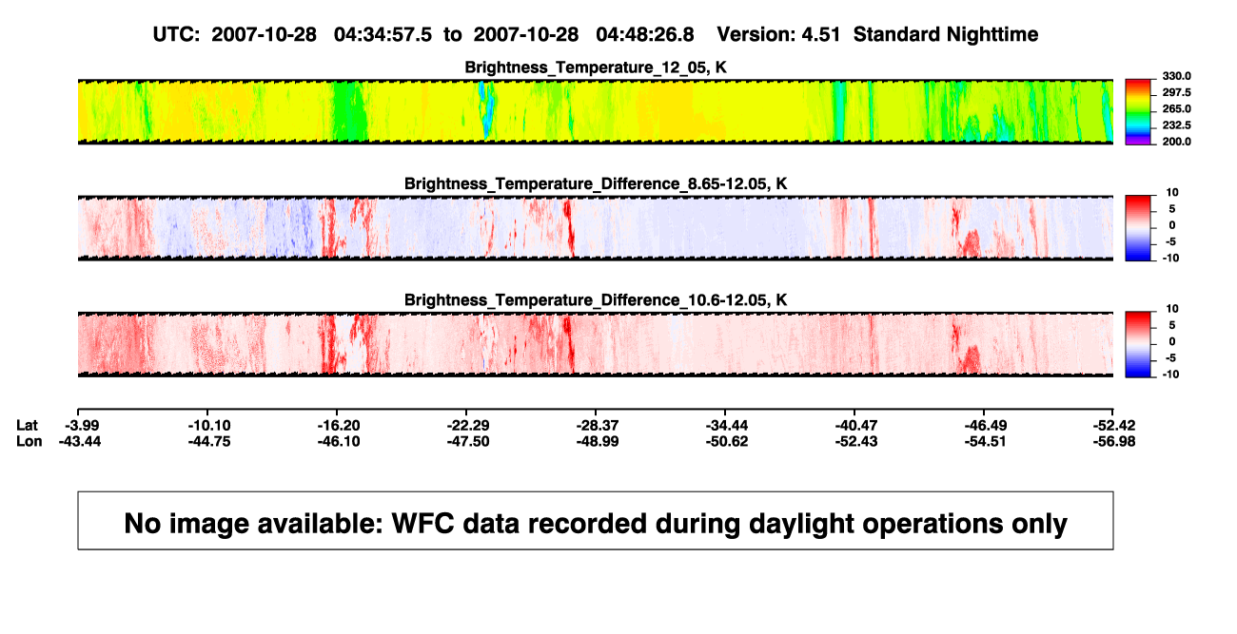Click the 'No image available' WFC notice box

(x=596, y=521)
